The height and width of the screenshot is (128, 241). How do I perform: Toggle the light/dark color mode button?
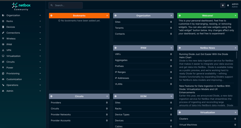pyautogui.click(x=223, y=5)
